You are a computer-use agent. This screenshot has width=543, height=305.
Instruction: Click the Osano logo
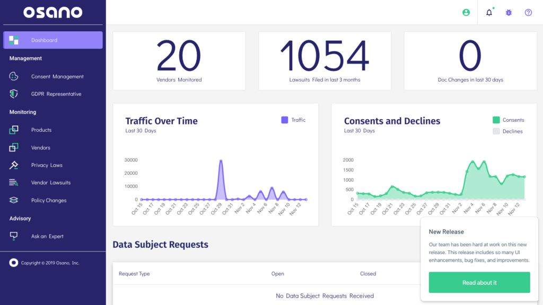pos(52,12)
